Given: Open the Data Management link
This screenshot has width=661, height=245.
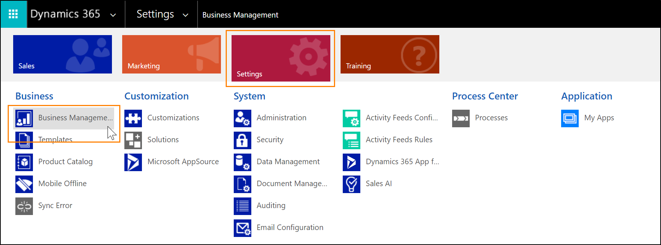Looking at the screenshot, I should coord(288,162).
